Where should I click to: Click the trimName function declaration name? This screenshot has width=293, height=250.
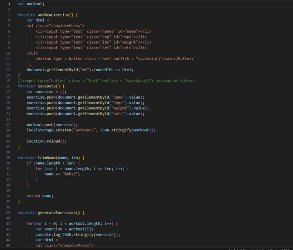coord(47,158)
